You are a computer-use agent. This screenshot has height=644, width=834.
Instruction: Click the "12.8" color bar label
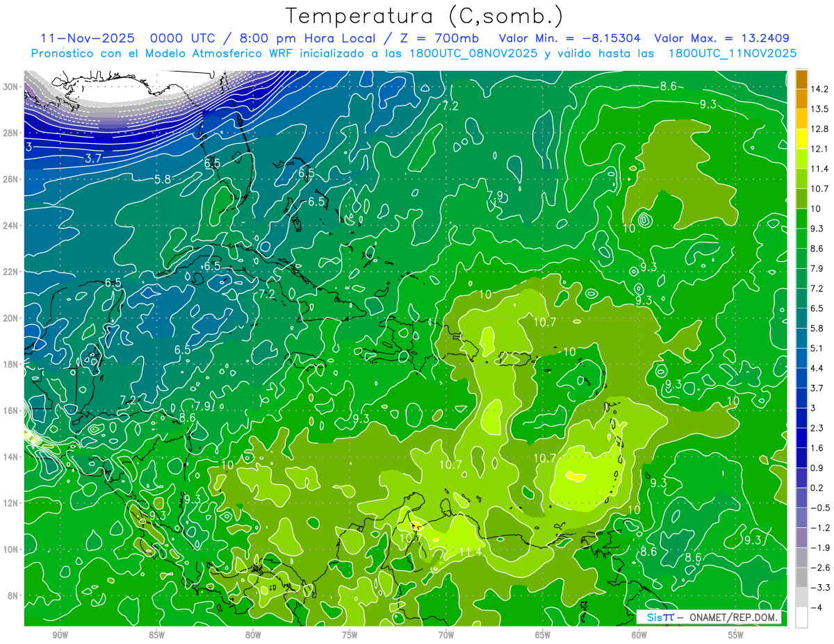coord(819,129)
